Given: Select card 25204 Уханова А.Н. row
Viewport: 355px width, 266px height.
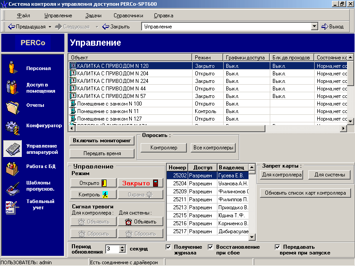Looking at the screenshot, I should (207, 184).
